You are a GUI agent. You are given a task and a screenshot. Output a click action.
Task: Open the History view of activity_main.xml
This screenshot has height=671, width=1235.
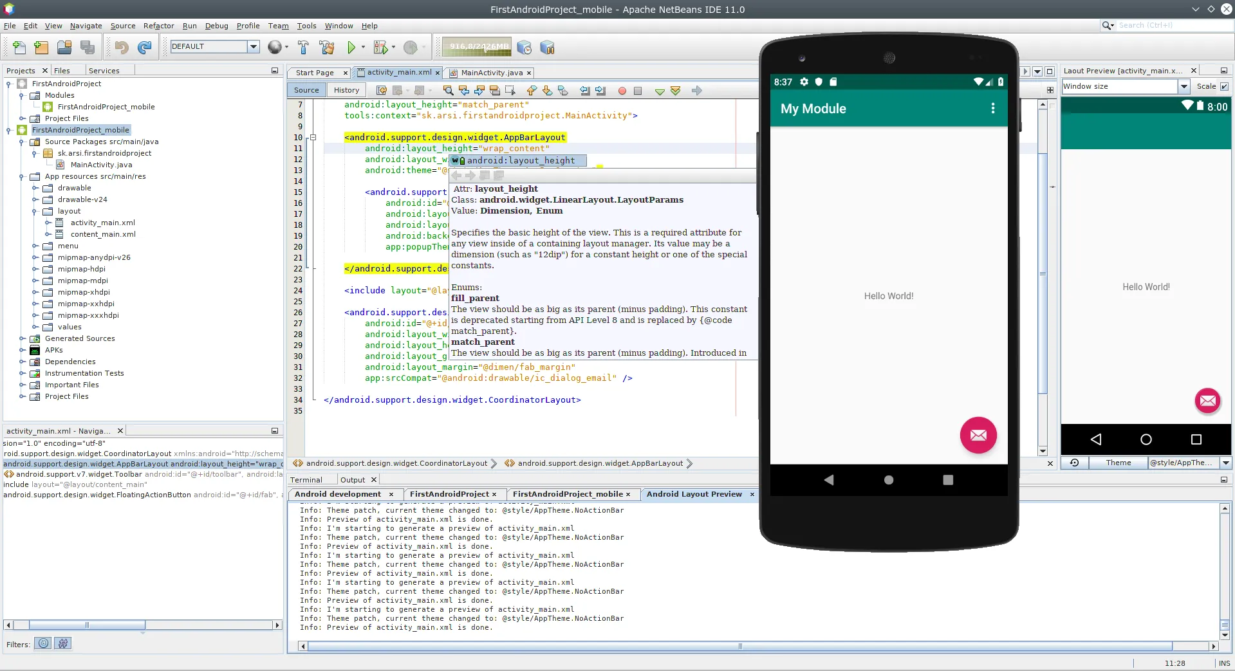pos(346,90)
